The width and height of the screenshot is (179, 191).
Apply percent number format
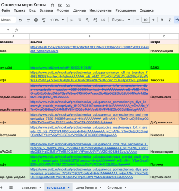point(80,20)
